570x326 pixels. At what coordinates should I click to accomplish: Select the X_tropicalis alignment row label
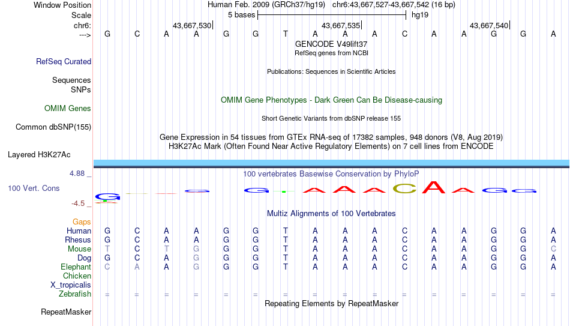tap(71, 285)
